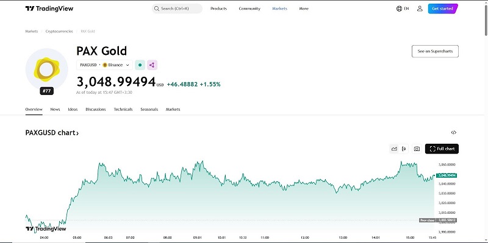Click the embed code icon
The image size is (488, 243).
coord(454,133)
